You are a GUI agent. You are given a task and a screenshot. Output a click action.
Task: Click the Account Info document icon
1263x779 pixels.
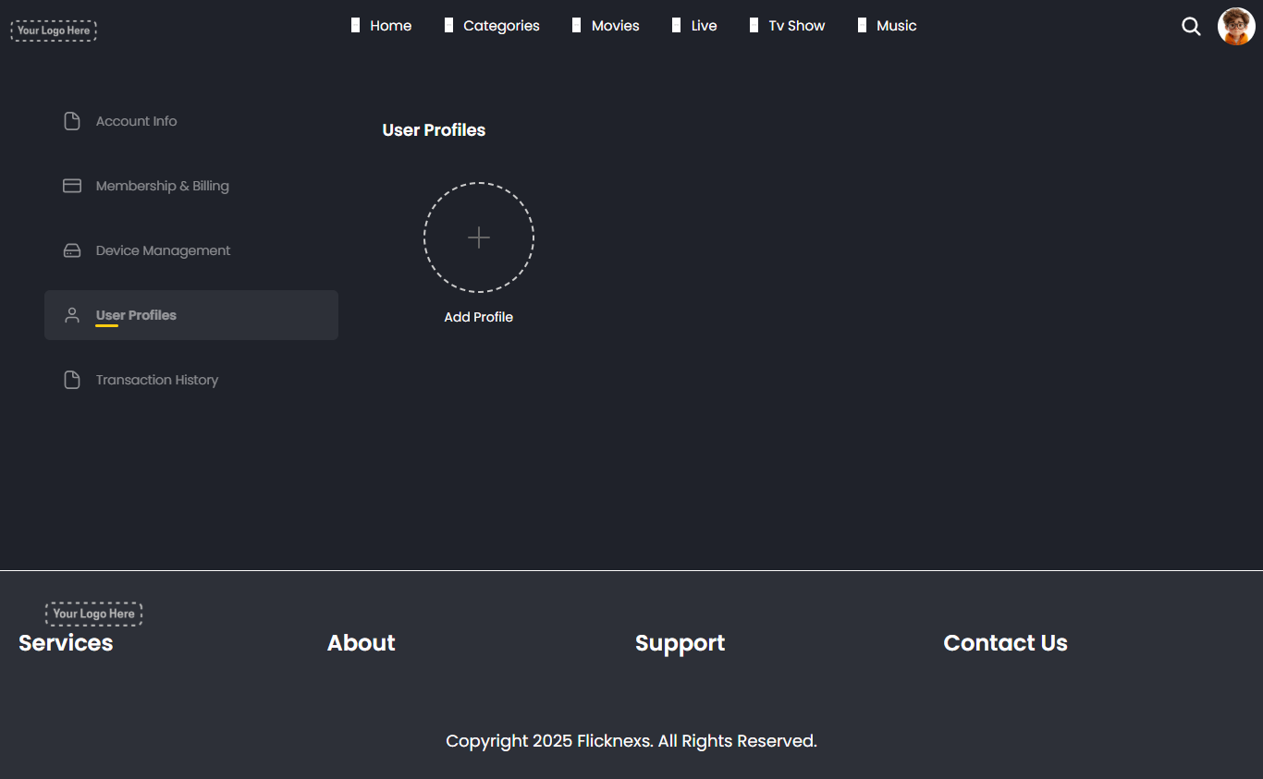72,121
